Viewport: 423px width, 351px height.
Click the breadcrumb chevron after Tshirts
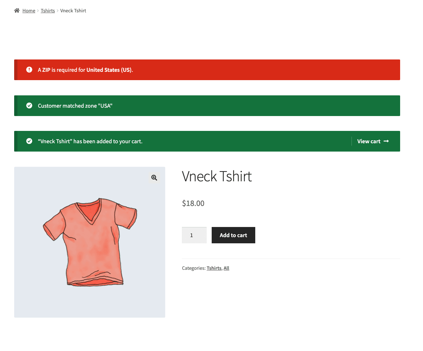tap(57, 11)
